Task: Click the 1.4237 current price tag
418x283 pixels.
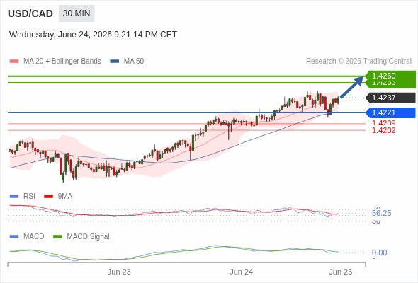Action: pyautogui.click(x=390, y=98)
